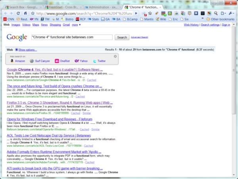Click the Search button
The image size is (238, 179).
coord(122,38)
